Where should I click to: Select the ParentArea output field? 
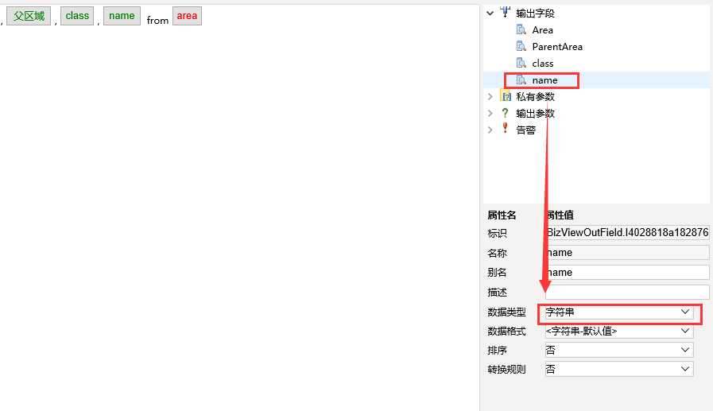point(557,47)
